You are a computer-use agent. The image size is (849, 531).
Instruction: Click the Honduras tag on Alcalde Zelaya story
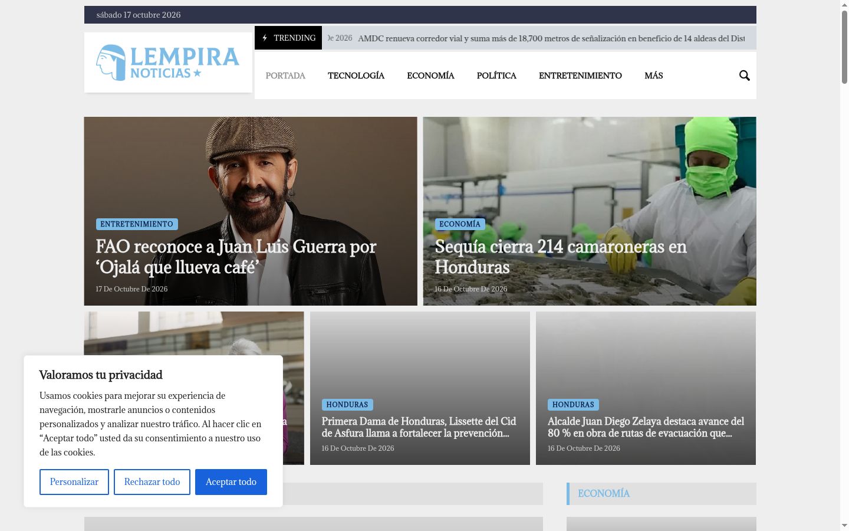(x=573, y=405)
